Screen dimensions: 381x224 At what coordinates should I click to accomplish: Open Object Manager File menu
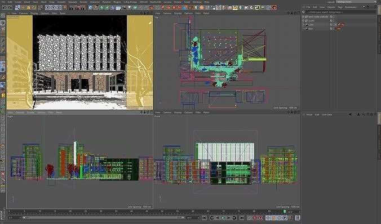coord(308,7)
